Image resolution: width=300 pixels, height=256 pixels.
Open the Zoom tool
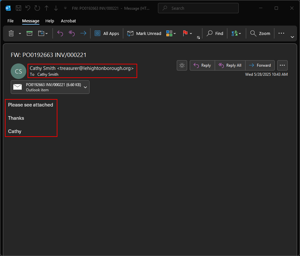(260, 33)
